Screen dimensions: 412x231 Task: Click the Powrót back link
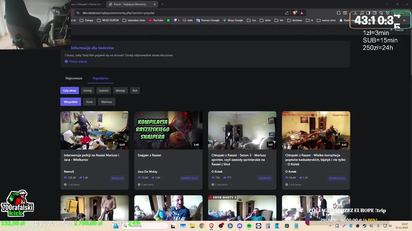pos(397,30)
